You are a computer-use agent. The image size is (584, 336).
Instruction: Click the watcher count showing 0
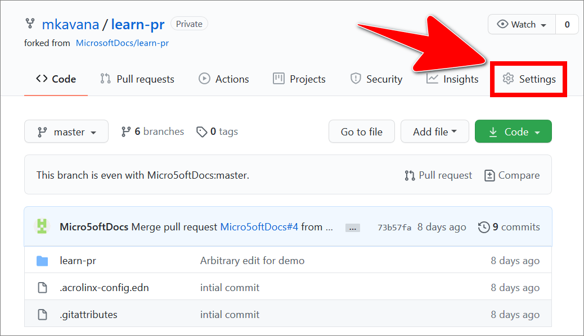coord(567,25)
